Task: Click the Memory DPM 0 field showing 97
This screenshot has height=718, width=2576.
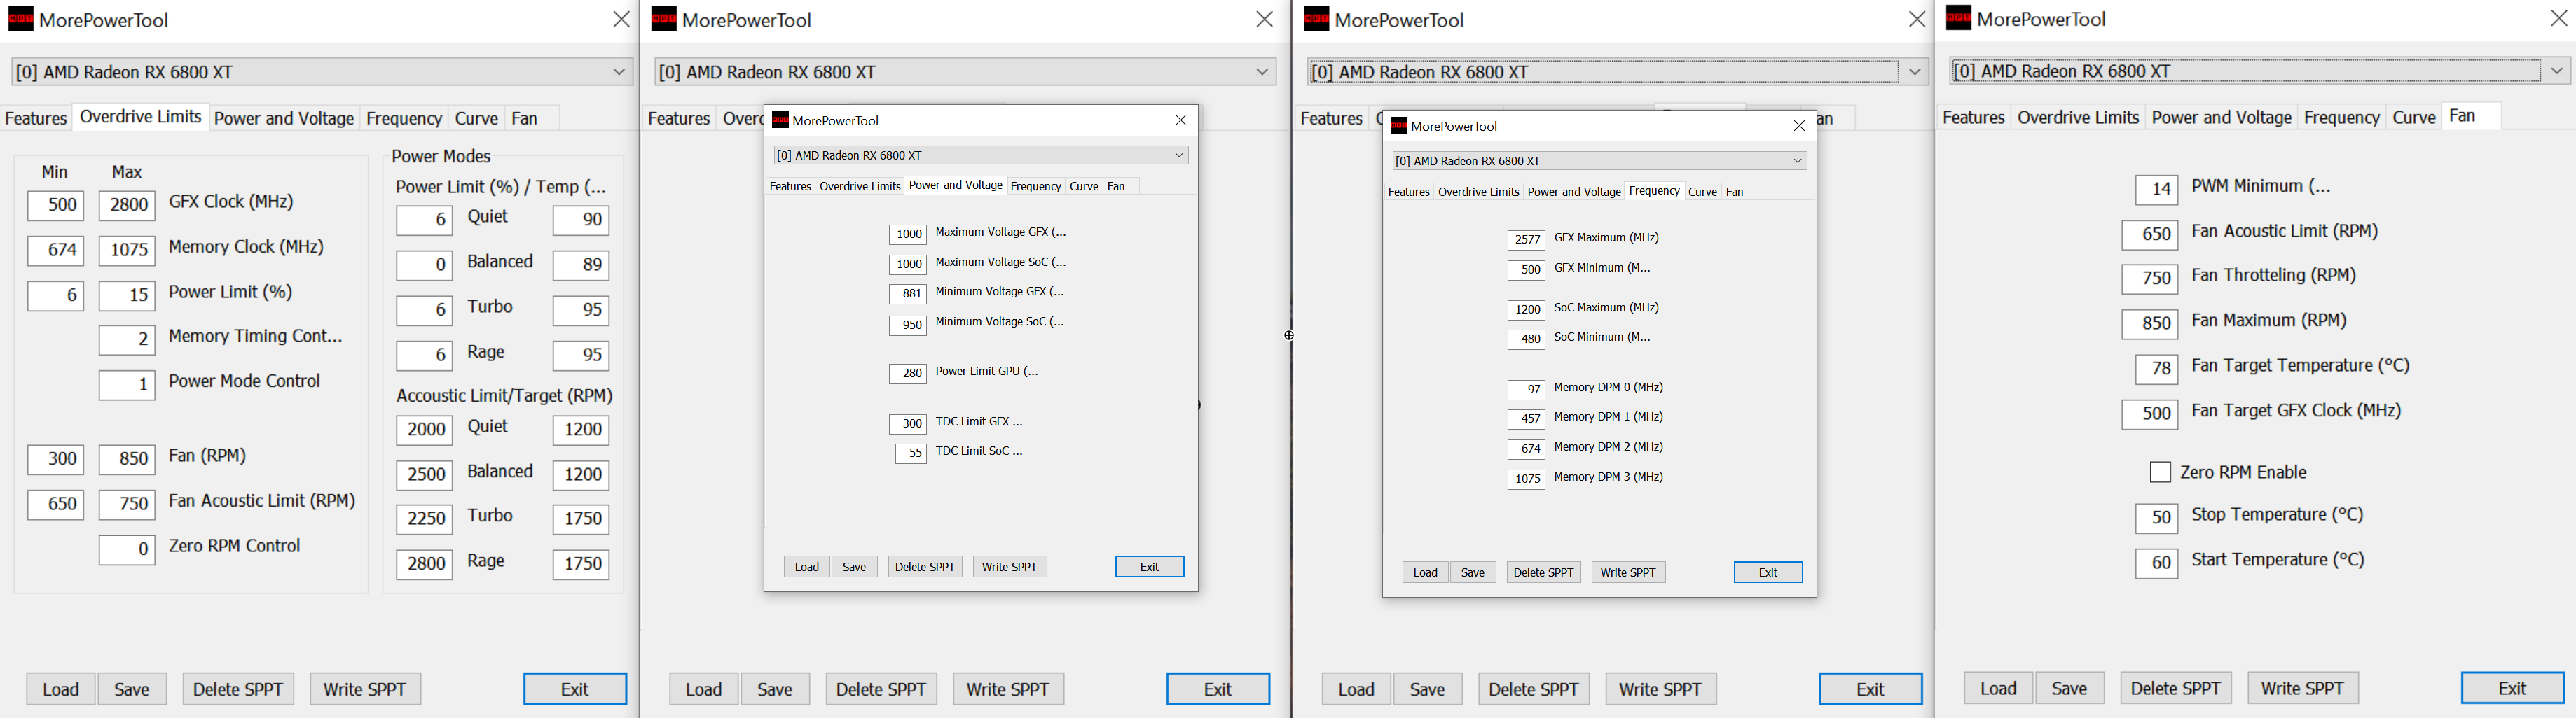Action: (1526, 390)
